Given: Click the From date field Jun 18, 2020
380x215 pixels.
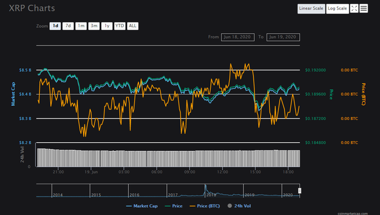Looking at the screenshot, I should pos(237,37).
